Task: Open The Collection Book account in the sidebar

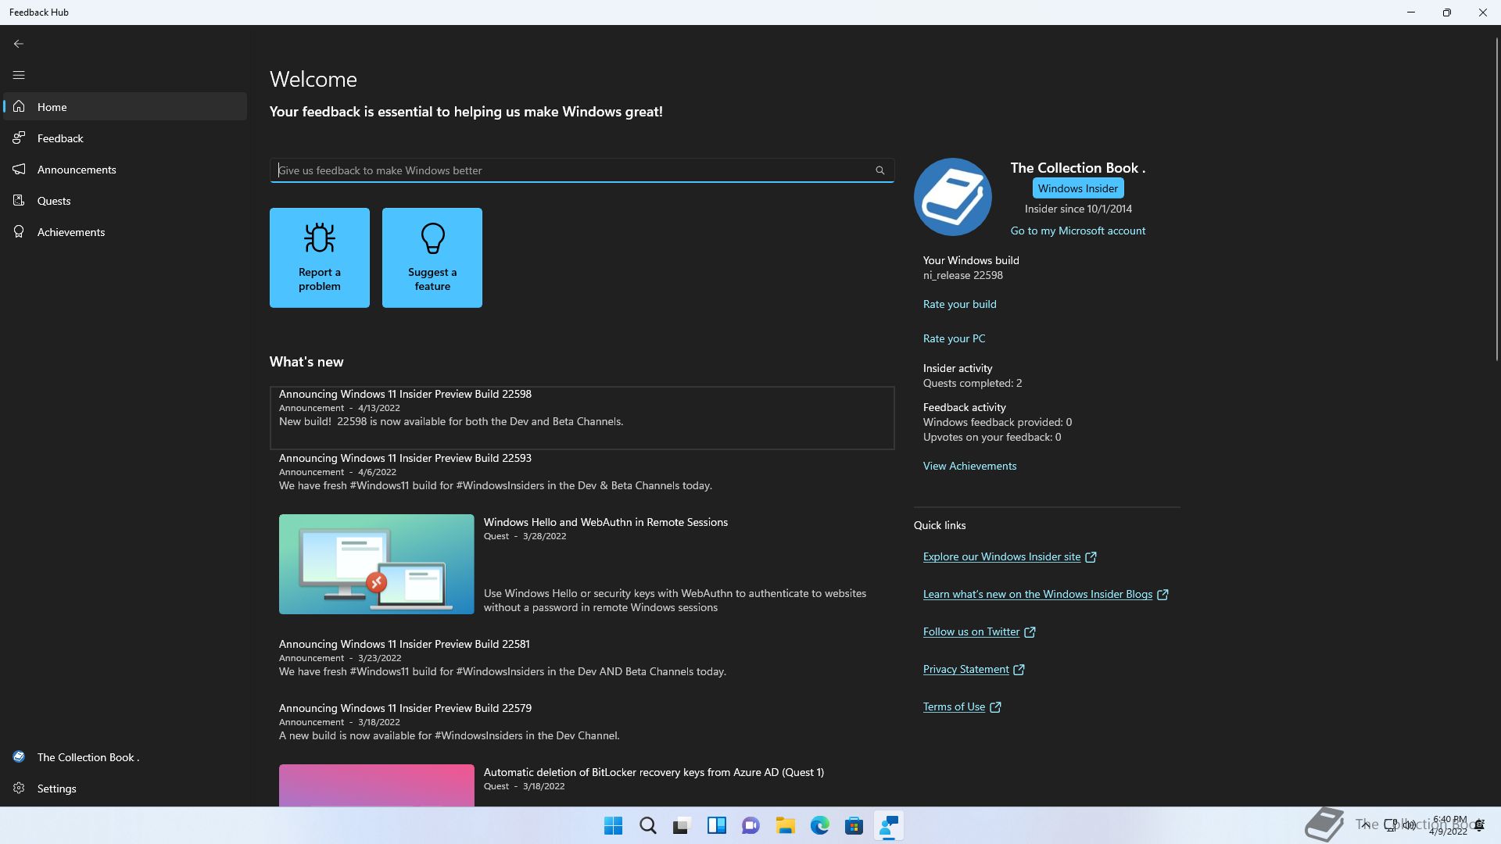Action: 125,757
